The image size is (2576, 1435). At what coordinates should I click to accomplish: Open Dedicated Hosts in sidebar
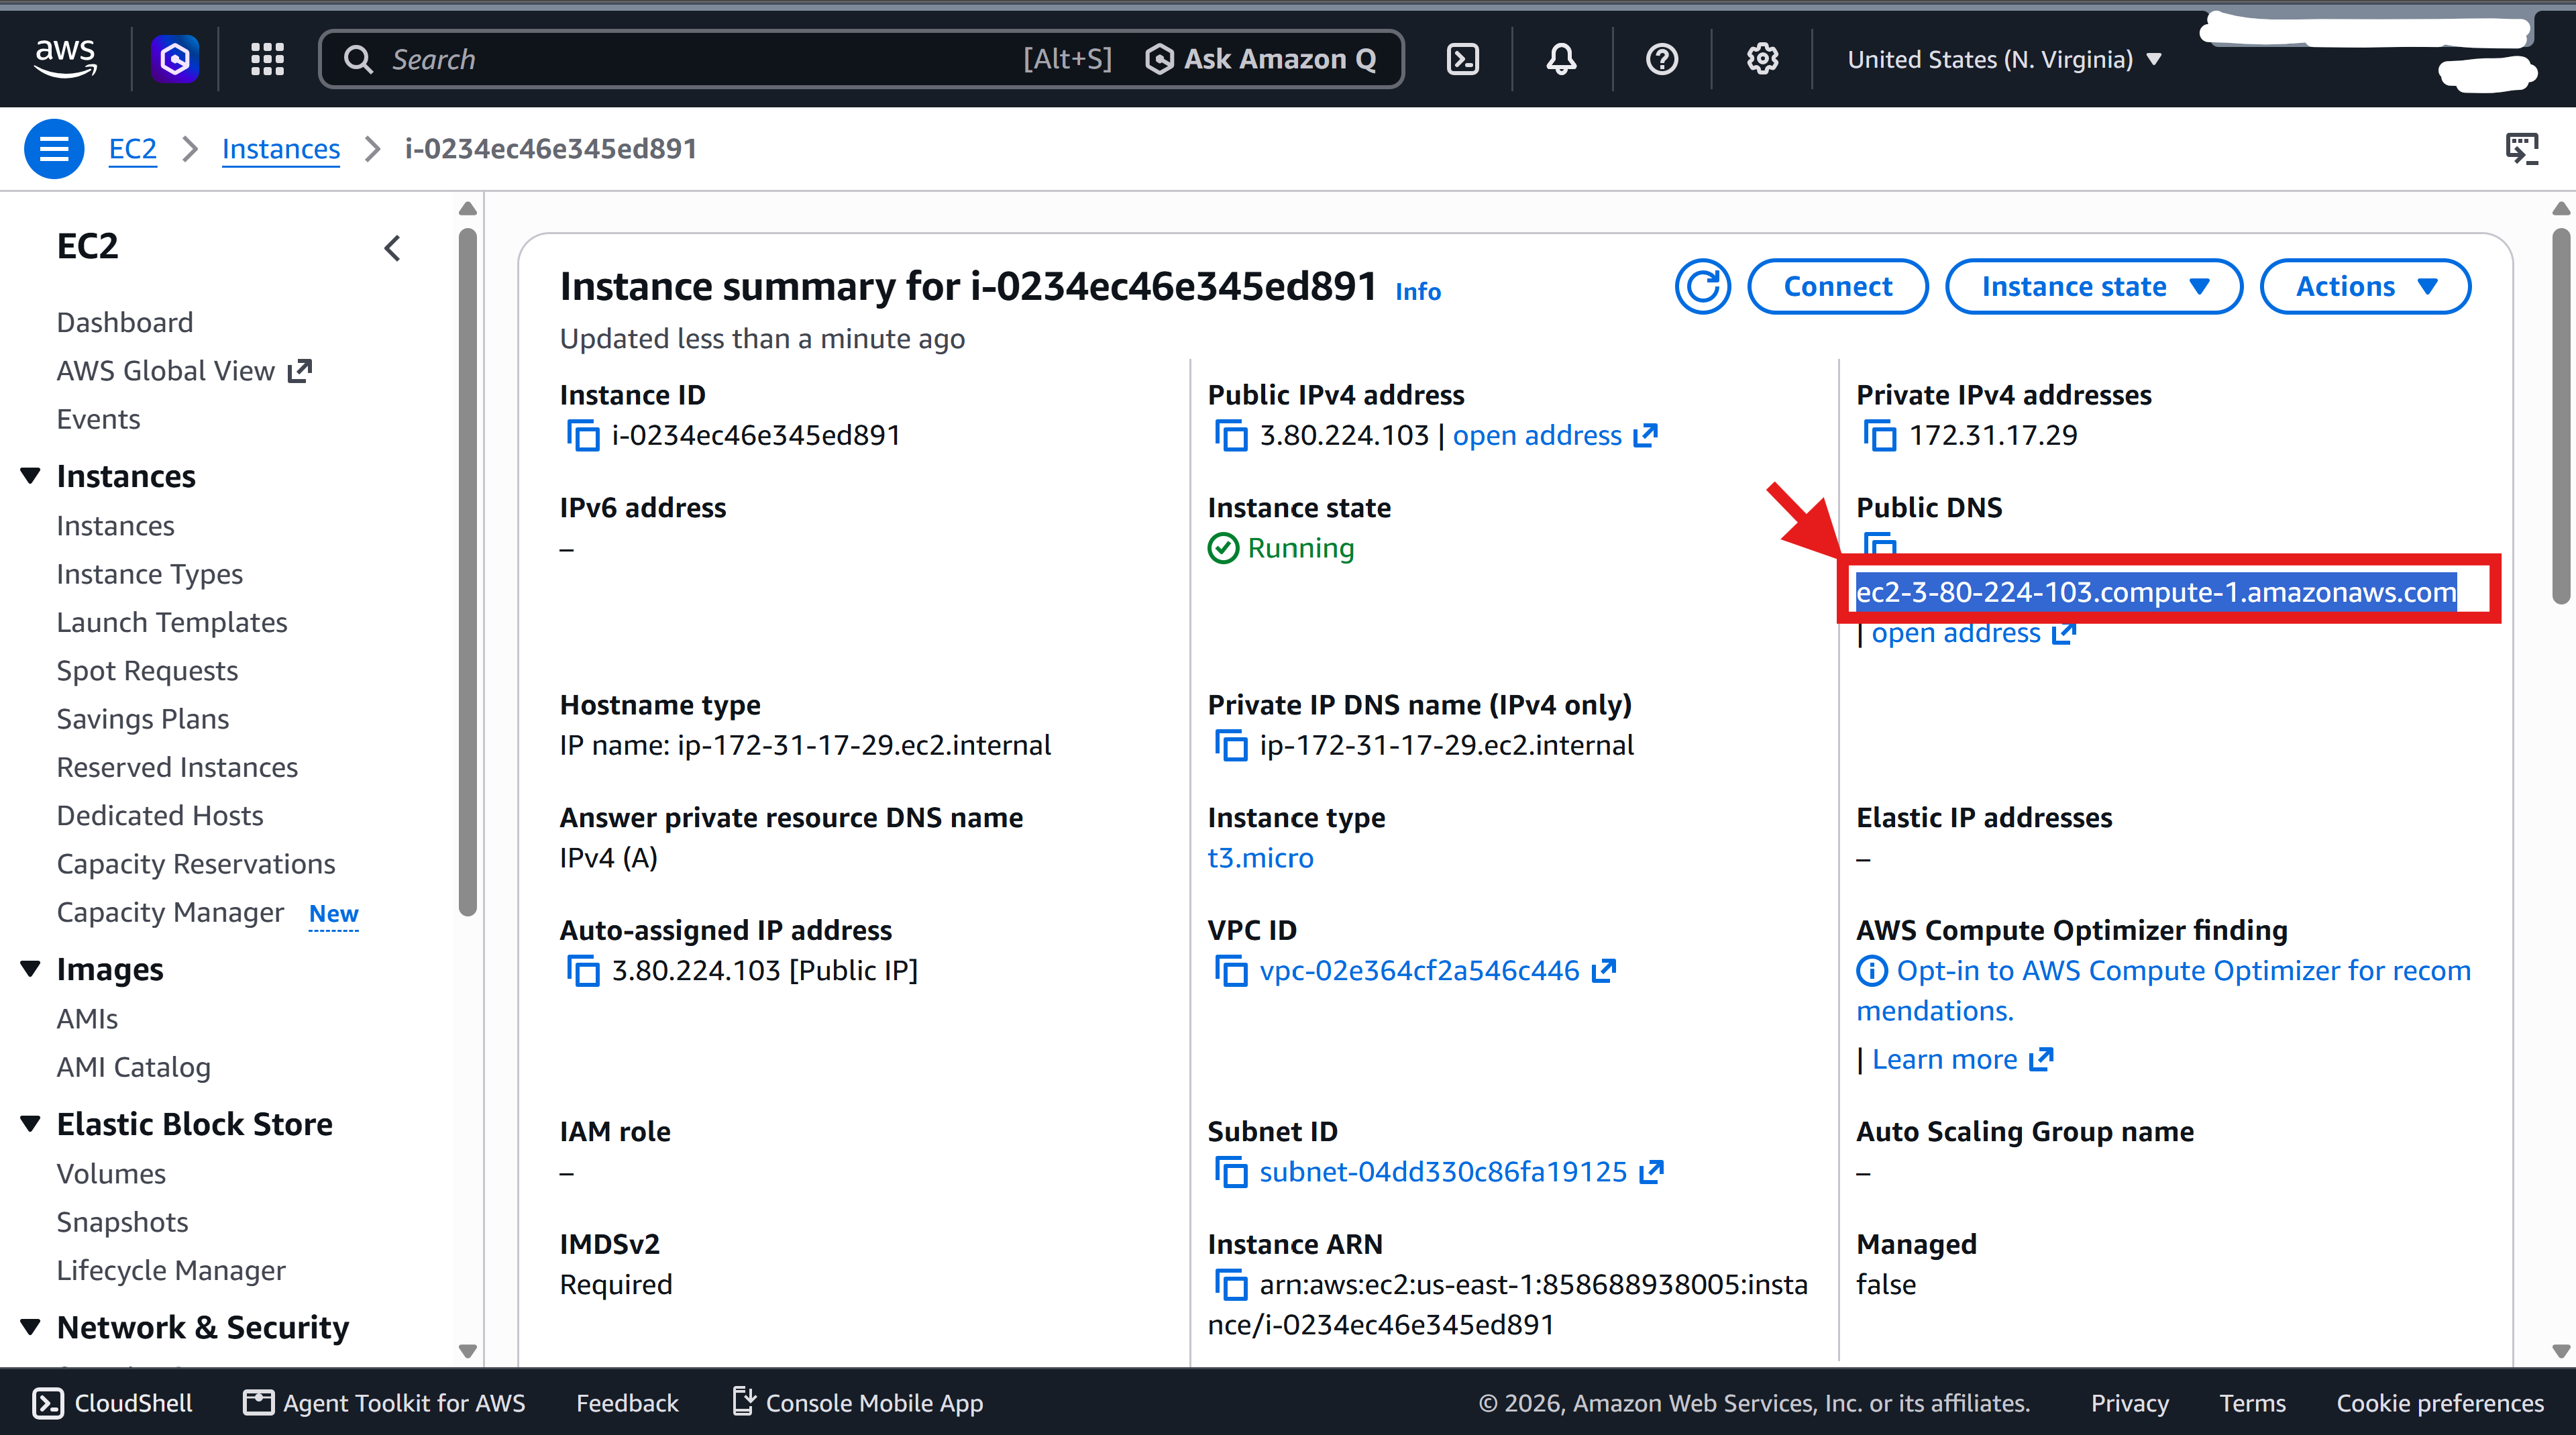(160, 815)
